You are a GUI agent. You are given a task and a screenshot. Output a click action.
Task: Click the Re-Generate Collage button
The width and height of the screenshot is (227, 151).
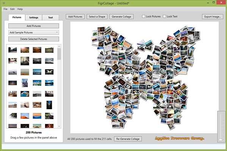pyautogui.click(x=128, y=139)
